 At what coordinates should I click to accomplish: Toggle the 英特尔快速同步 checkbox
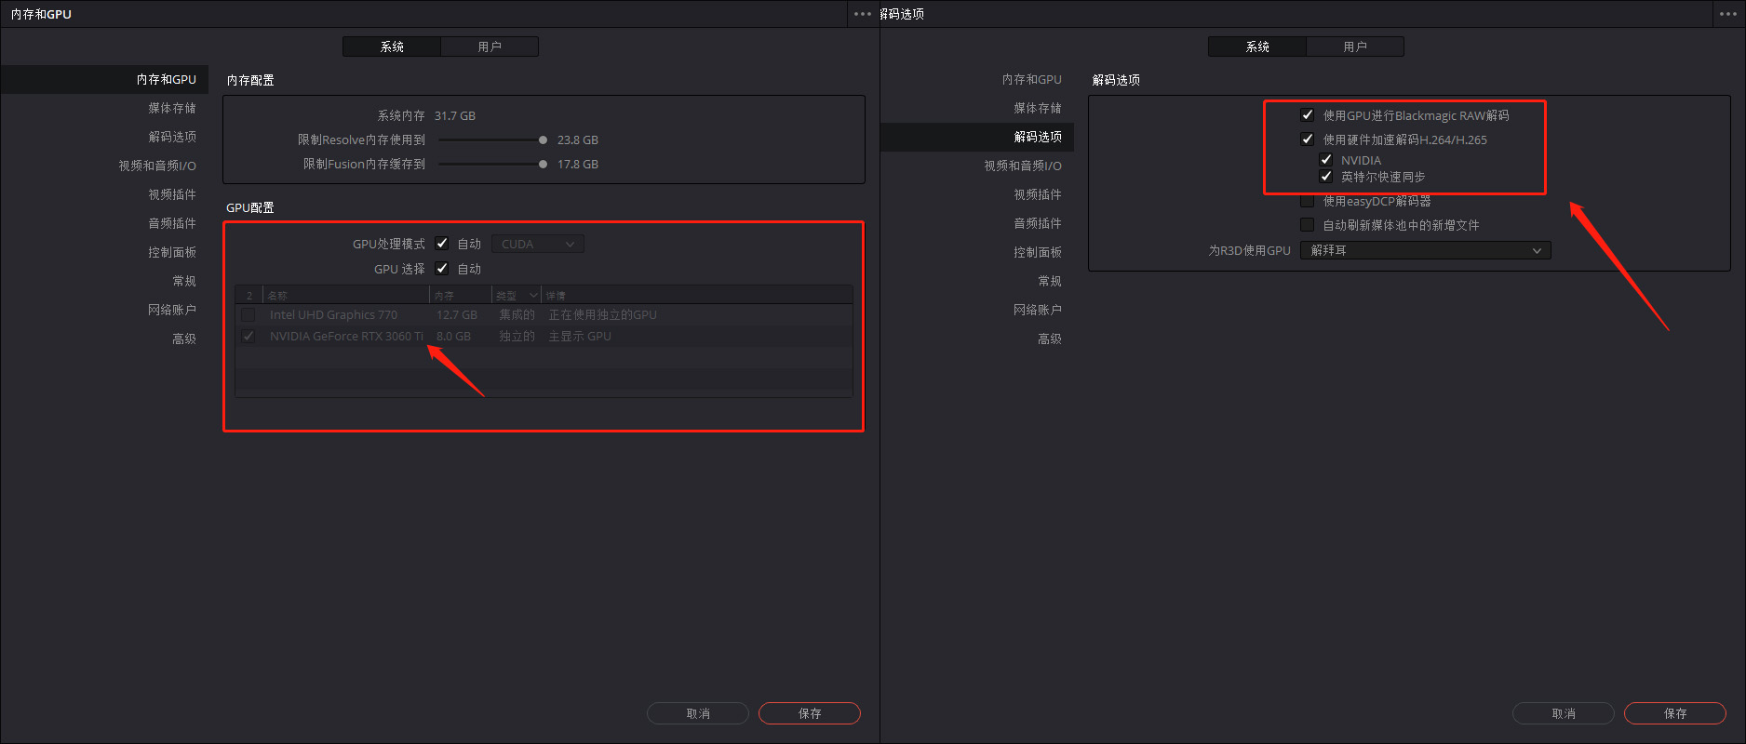(x=1326, y=177)
